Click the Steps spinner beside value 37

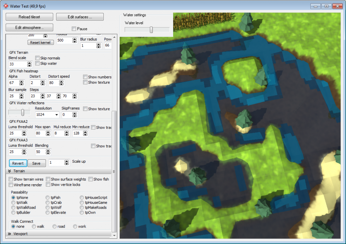[59, 96]
